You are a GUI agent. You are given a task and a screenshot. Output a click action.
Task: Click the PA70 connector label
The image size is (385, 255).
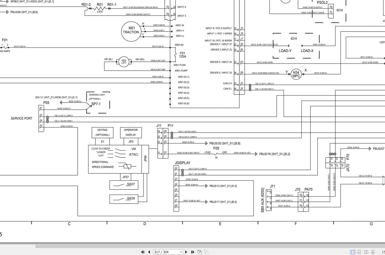(308, 189)
